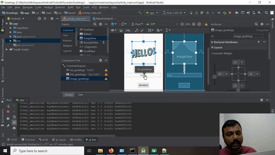Click the vertical bias slider handle
Screen dimensions: 275x155
point(214,77)
